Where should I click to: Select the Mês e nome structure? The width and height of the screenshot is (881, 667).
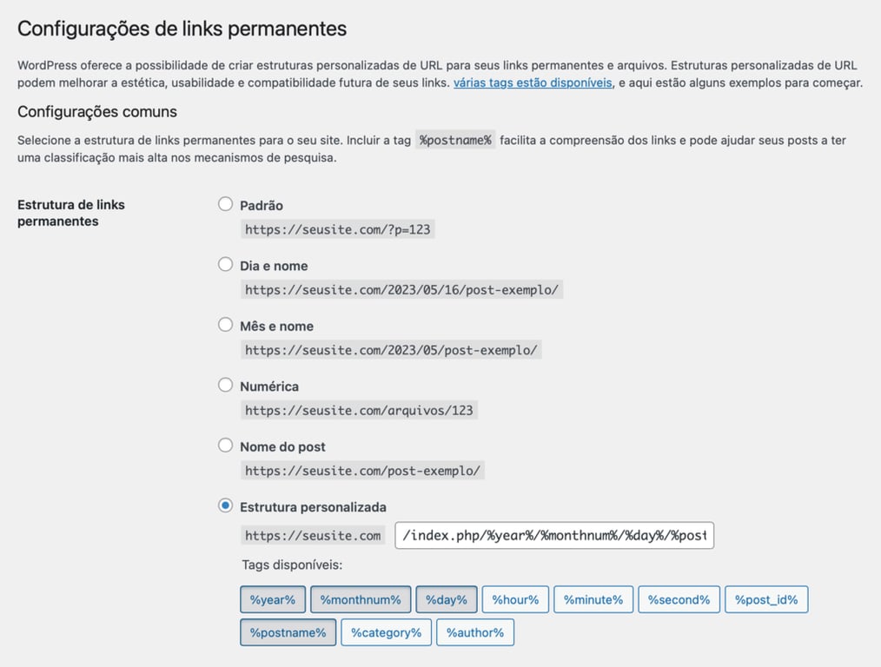[x=225, y=326]
